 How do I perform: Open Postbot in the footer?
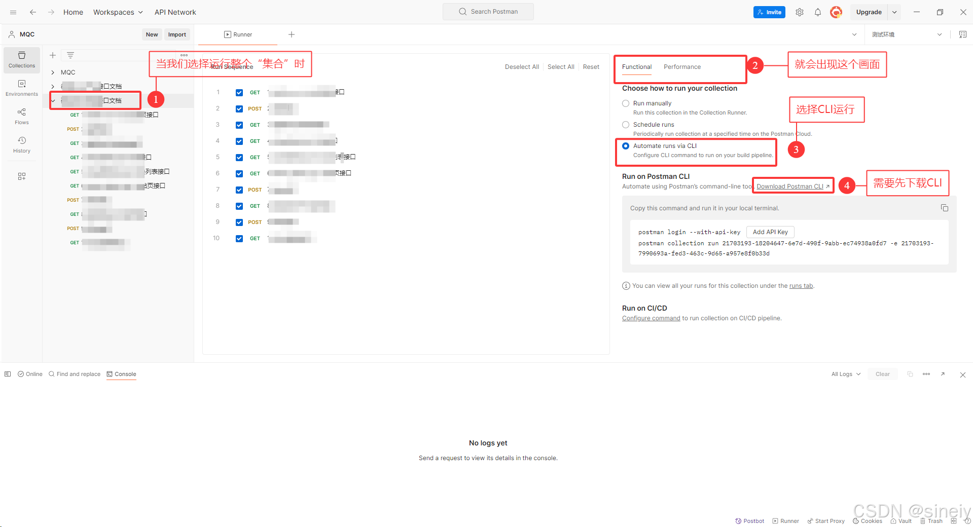tap(750, 521)
